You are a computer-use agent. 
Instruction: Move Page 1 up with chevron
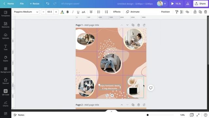click(x=122, y=25)
